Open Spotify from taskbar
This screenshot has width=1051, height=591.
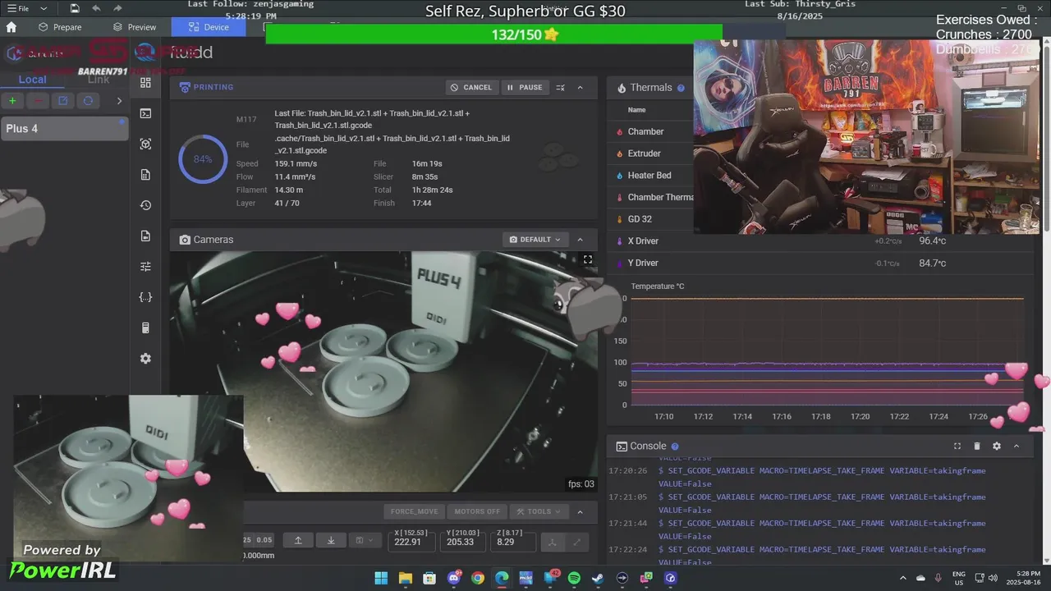coord(574,578)
